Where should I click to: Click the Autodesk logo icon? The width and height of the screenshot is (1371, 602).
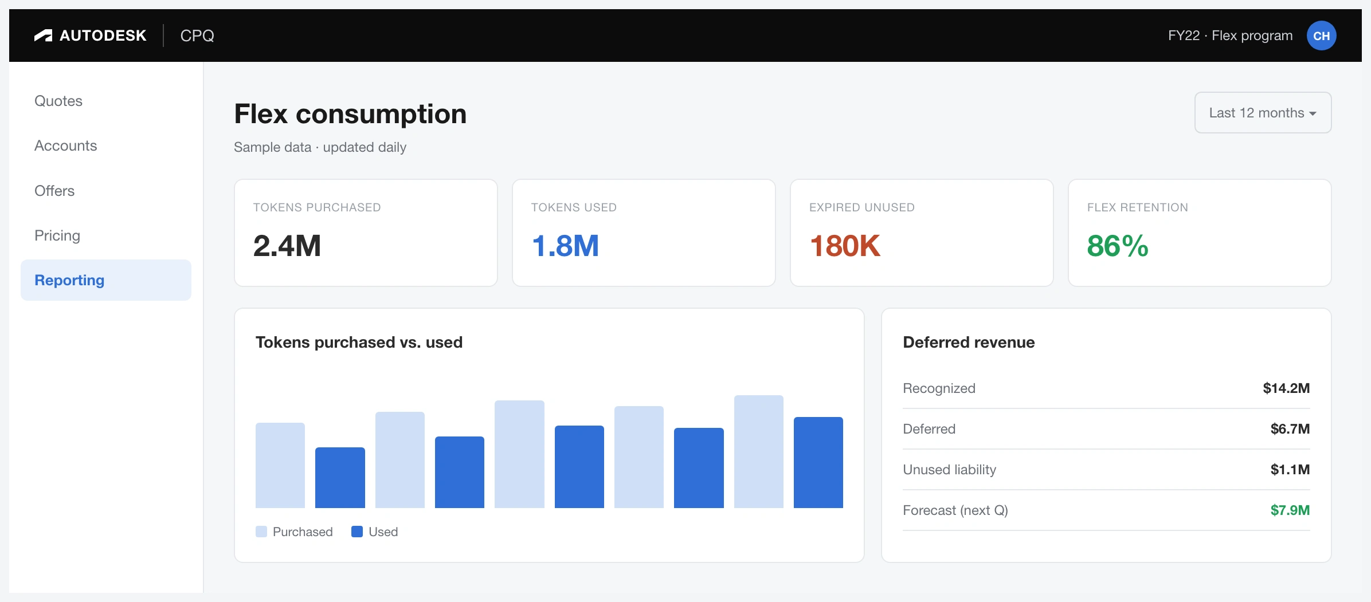pos(43,36)
